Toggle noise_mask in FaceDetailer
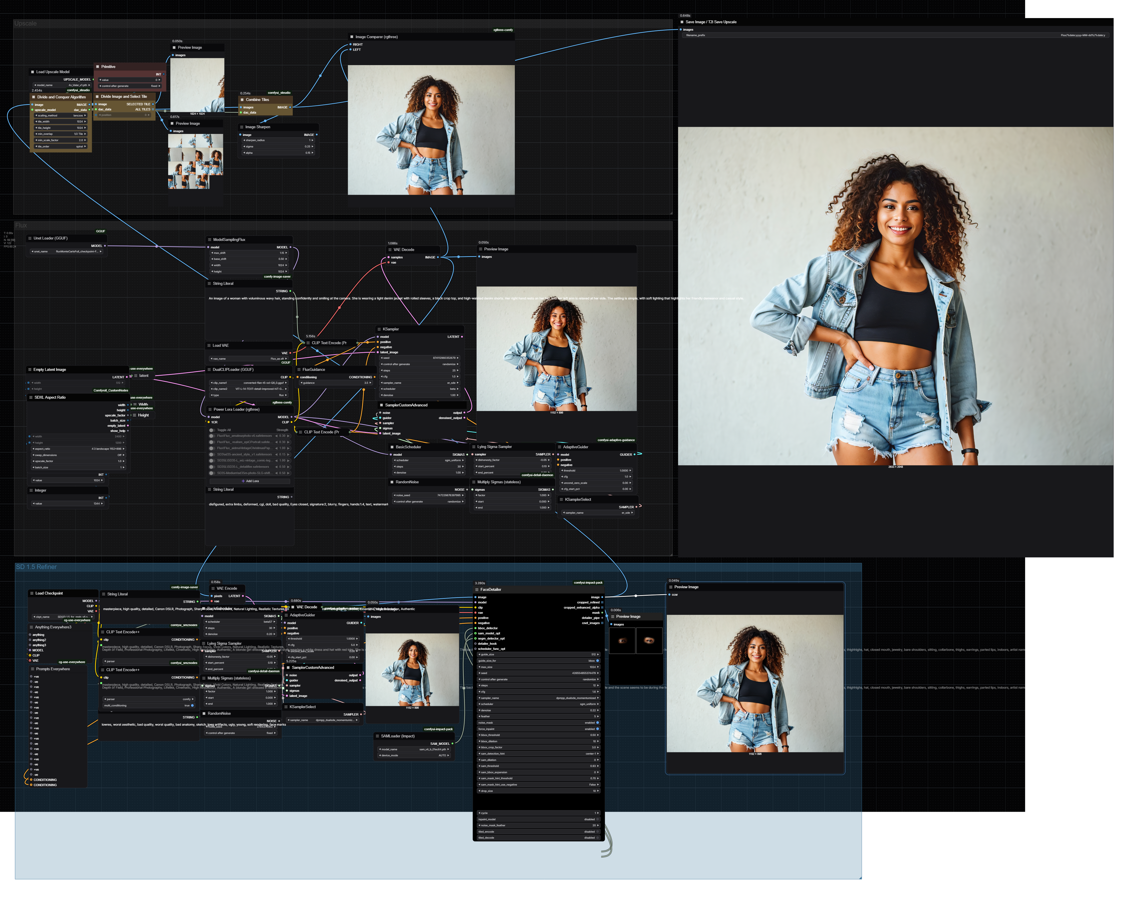 539,722
